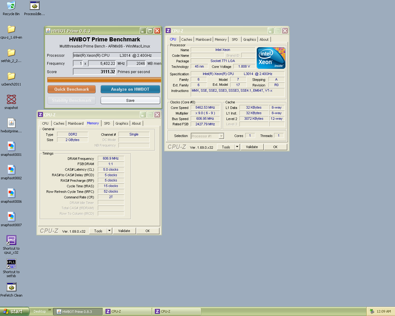
Task: Open the Mainboard tab in memory CPU-Z window
Action: 76,123
